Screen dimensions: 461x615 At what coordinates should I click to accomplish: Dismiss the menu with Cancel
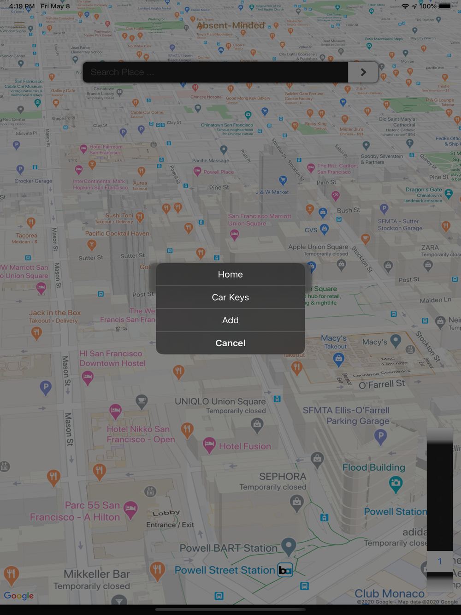click(x=230, y=343)
